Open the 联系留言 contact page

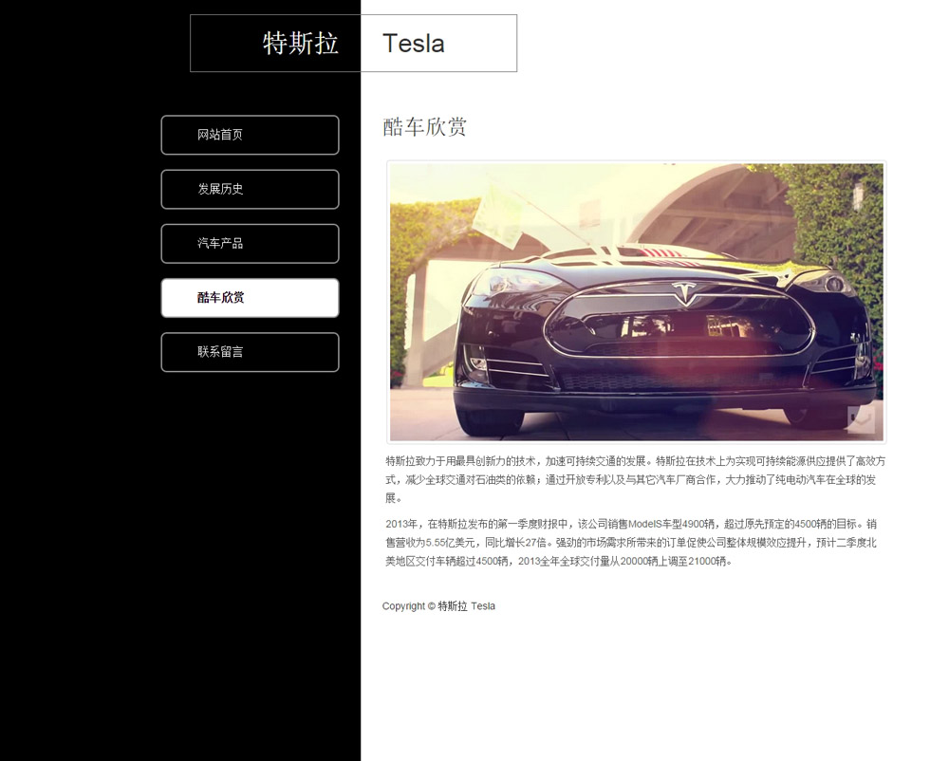point(250,352)
